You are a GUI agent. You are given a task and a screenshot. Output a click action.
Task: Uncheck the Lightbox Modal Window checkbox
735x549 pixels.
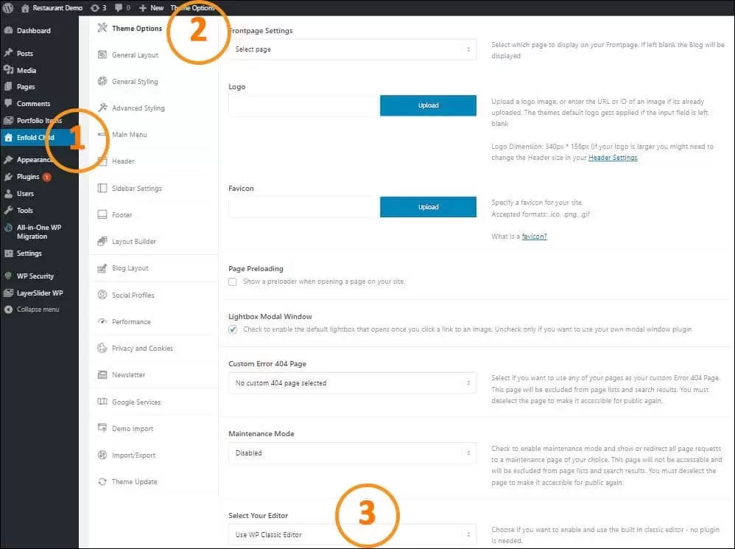point(233,329)
